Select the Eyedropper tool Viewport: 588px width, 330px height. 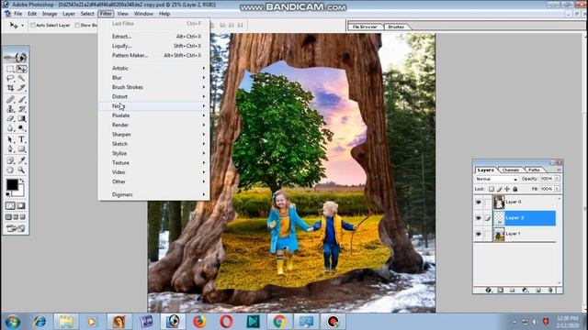[21, 160]
